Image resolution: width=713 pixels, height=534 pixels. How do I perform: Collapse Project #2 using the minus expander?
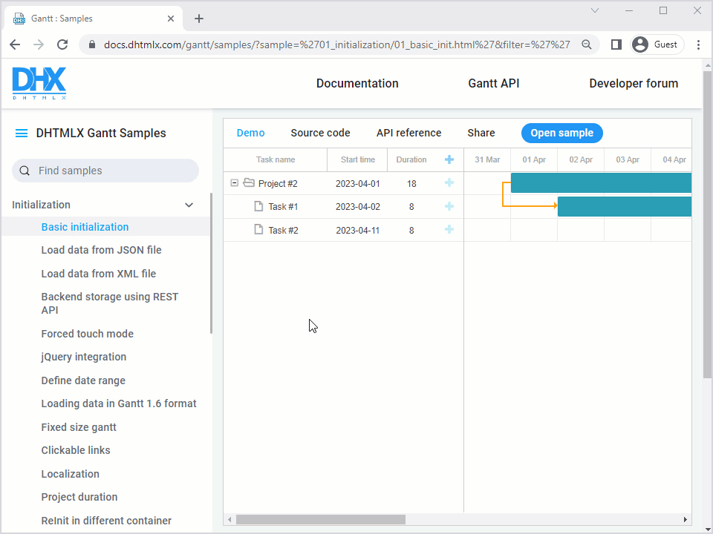point(235,182)
